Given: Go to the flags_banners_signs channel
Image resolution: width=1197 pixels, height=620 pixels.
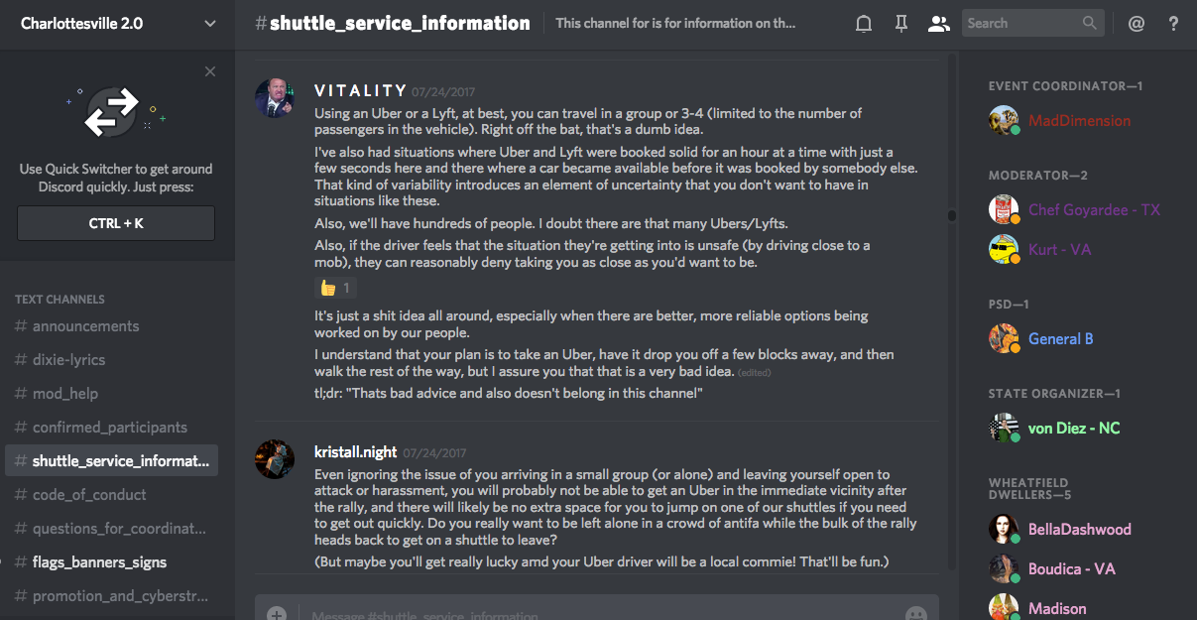Looking at the screenshot, I should (x=99, y=562).
